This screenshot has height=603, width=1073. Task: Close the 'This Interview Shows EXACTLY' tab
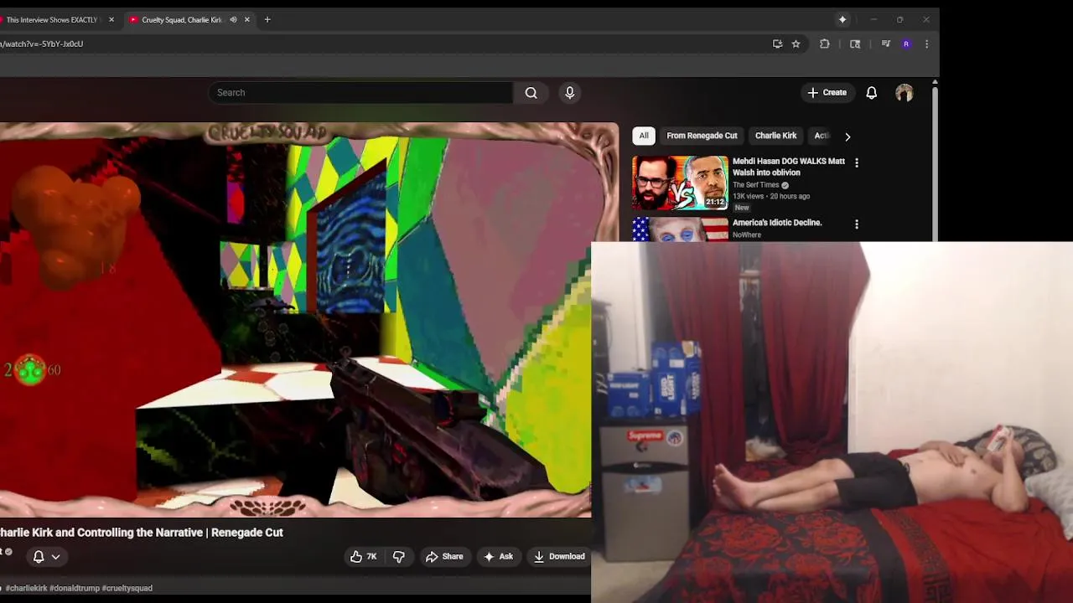pos(111,19)
